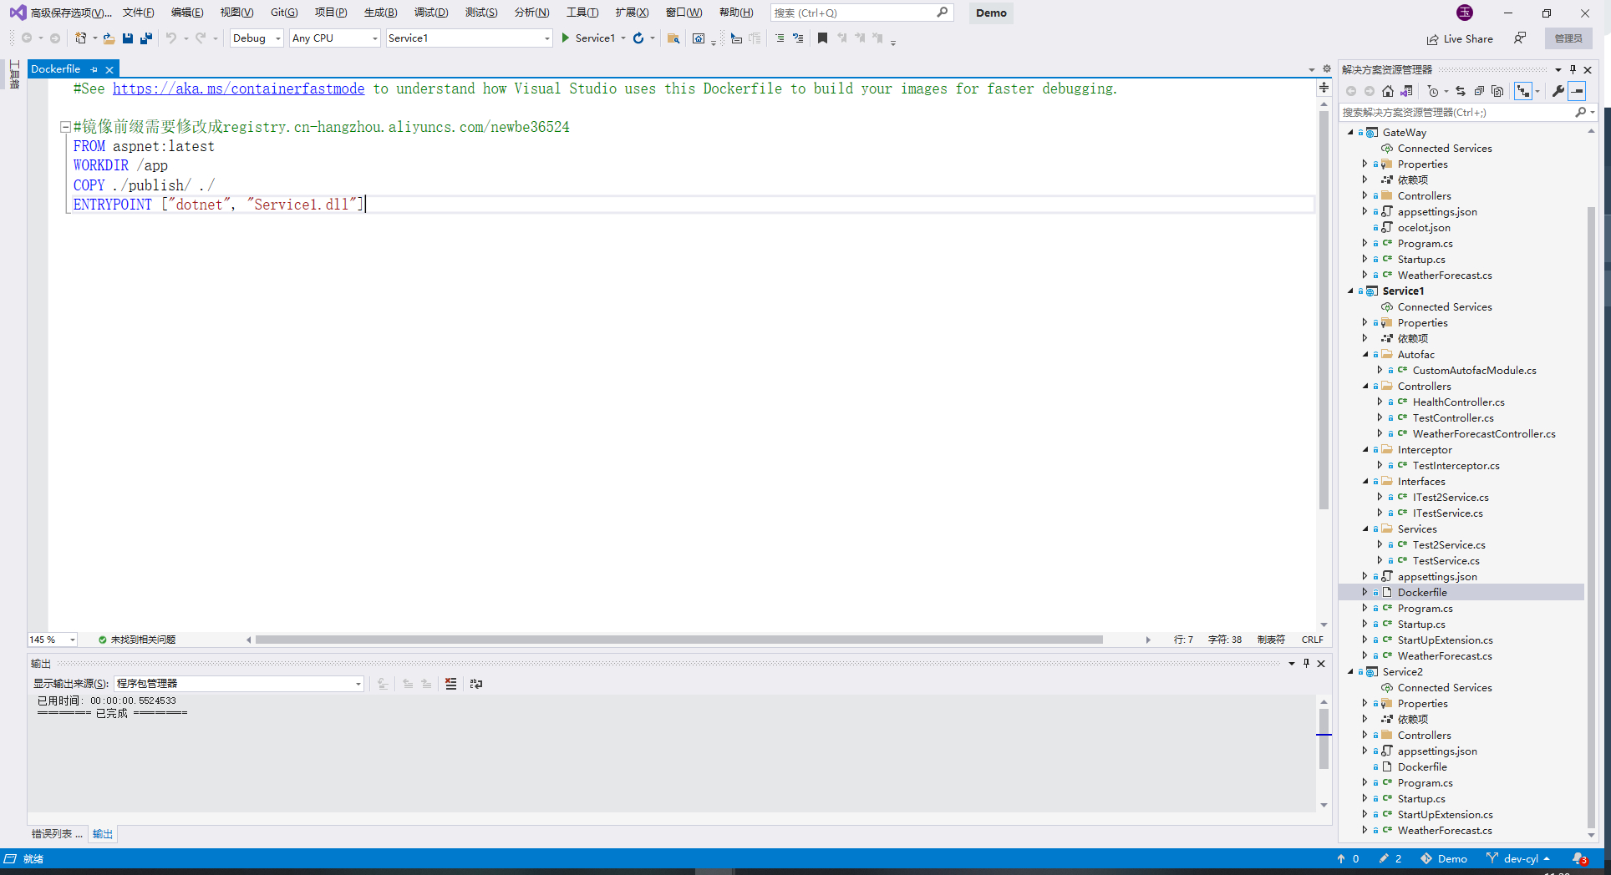Collapse the Service1 project node
The width and height of the screenshot is (1611, 875).
pos(1350,291)
